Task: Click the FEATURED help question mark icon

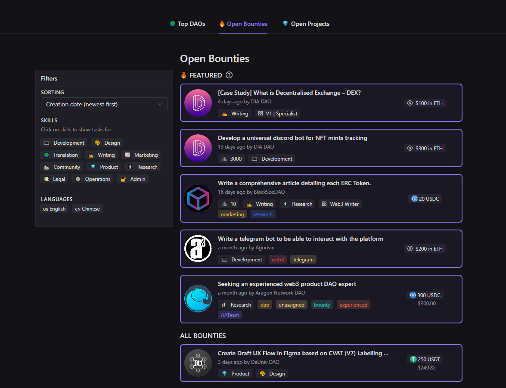Action: [x=229, y=75]
